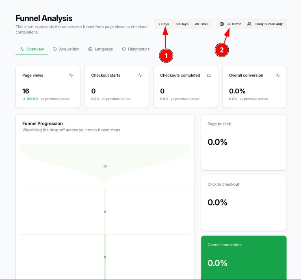The width and height of the screenshot is (301, 280).
Task: Enable the Likely human only filter
Action: (268, 24)
